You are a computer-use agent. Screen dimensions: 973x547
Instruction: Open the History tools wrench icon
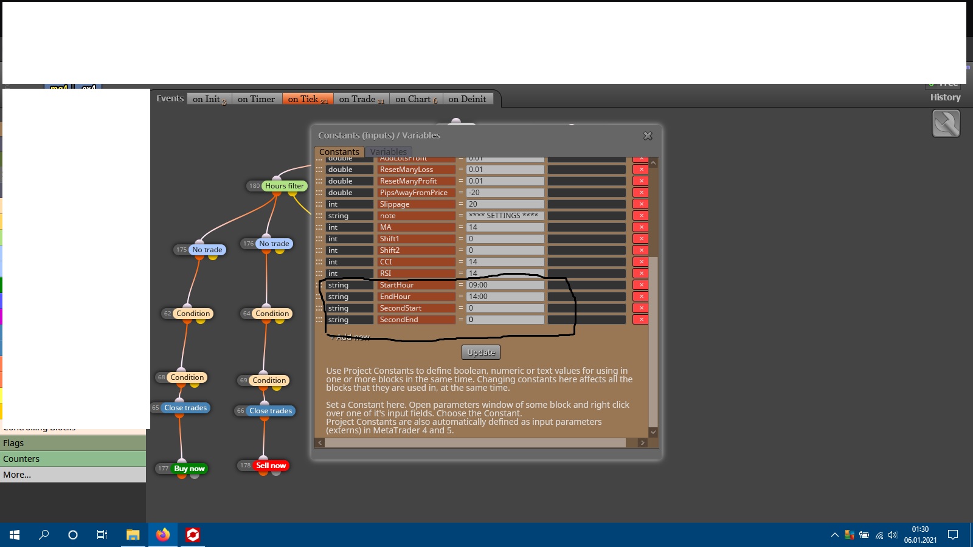point(946,123)
